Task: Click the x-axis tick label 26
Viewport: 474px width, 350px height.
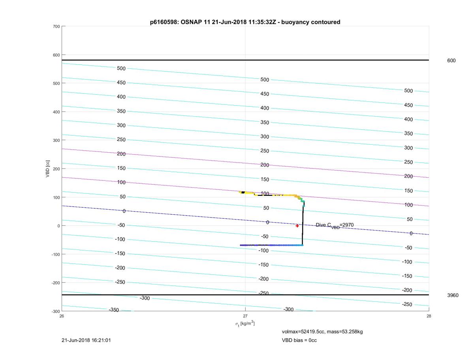Action: (x=62, y=316)
